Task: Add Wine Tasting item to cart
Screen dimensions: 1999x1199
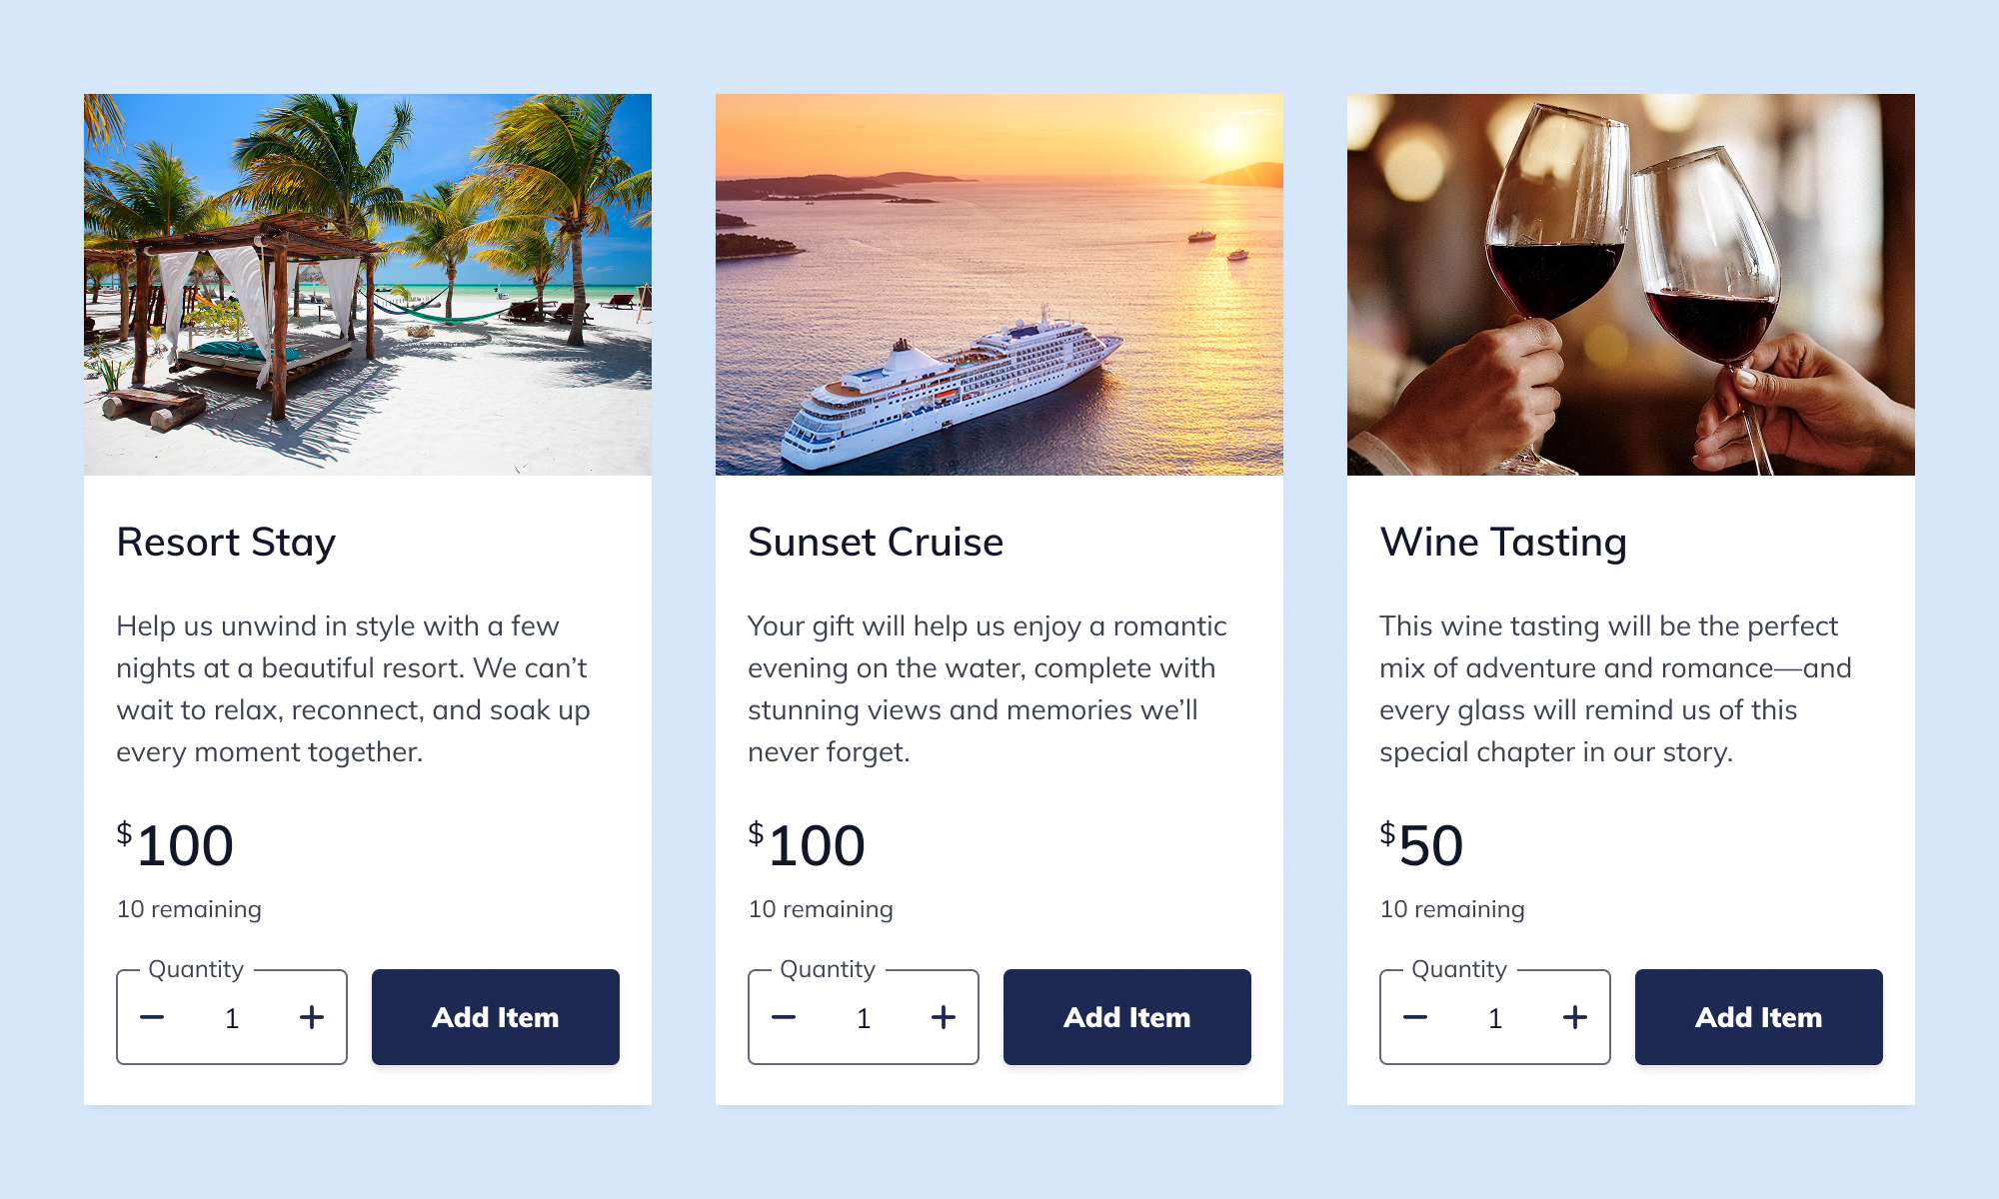Action: [x=1759, y=1017]
